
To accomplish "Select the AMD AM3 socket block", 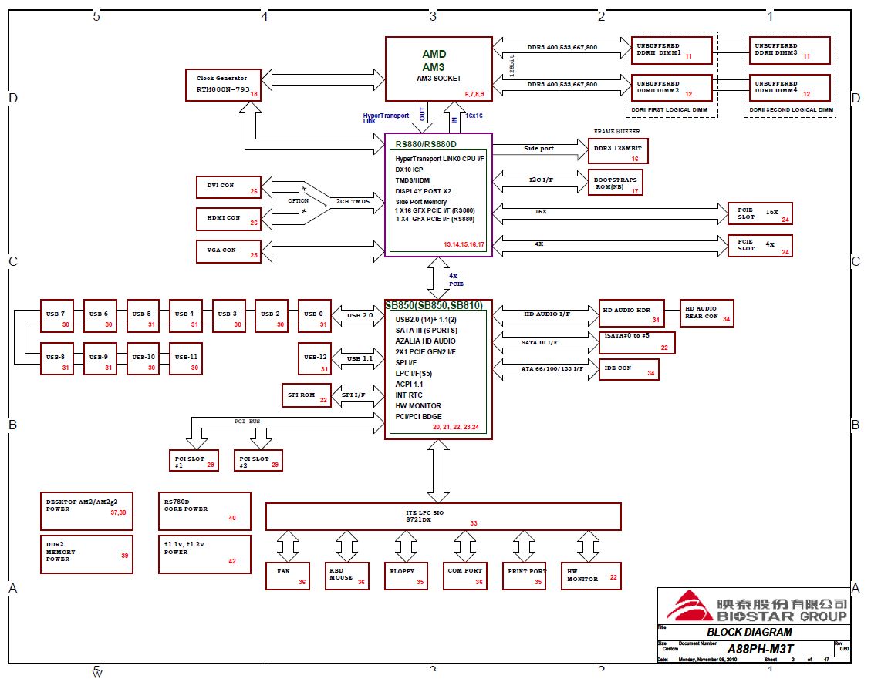I will point(438,69).
